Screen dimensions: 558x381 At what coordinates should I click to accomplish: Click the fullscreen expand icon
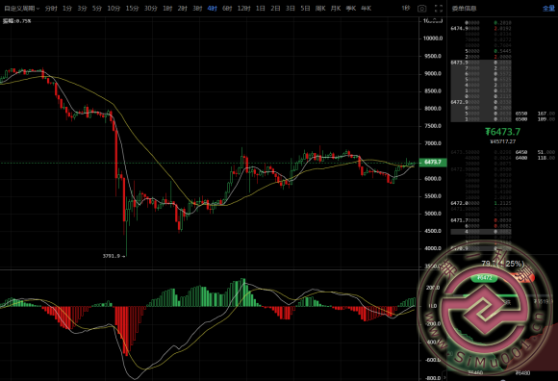point(439,9)
